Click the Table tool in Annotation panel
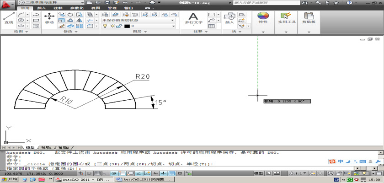The image size is (384, 183). pyautogui.click(x=211, y=26)
